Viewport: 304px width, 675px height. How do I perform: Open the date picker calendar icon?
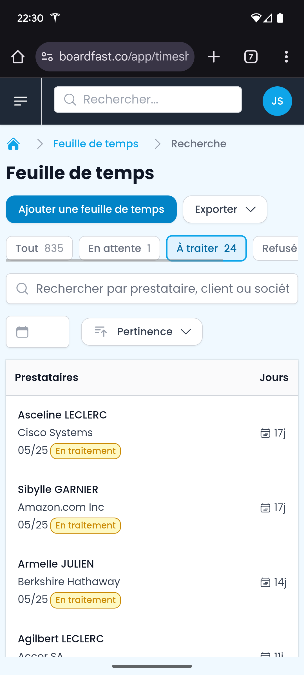(23, 332)
